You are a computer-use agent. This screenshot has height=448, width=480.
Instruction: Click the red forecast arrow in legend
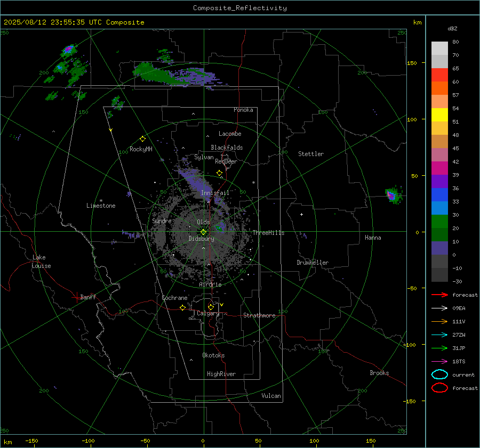click(x=439, y=295)
